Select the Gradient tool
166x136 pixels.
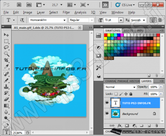6,105
